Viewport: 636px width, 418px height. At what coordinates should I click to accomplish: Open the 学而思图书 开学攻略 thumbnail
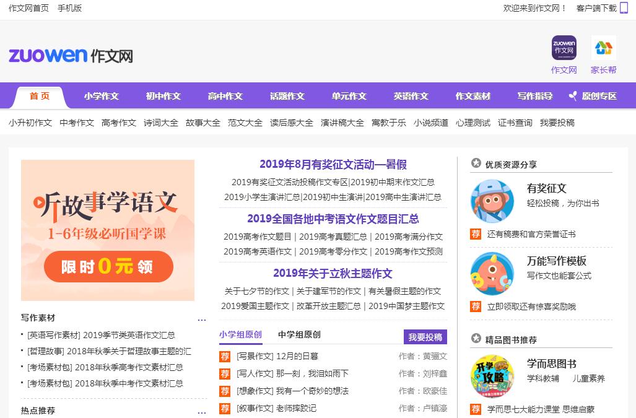(492, 375)
